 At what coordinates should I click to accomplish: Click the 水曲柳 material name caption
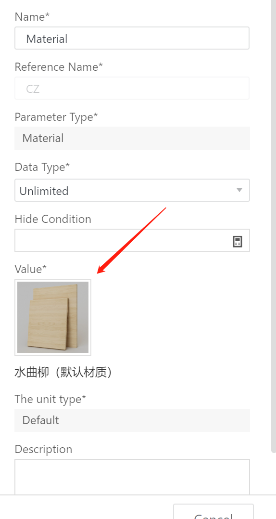(63, 373)
